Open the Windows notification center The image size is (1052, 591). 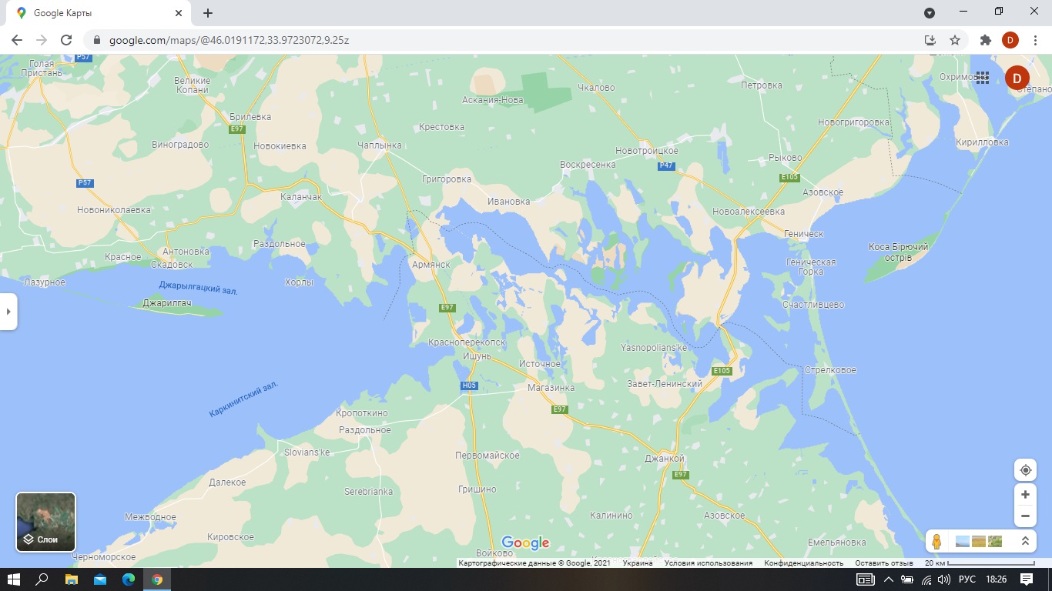click(x=1027, y=579)
